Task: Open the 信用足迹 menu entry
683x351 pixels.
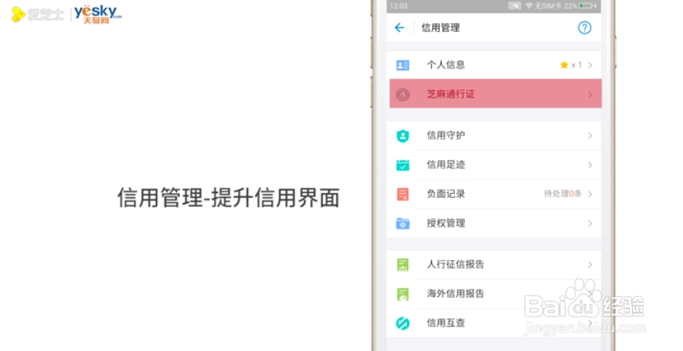Action: click(446, 165)
